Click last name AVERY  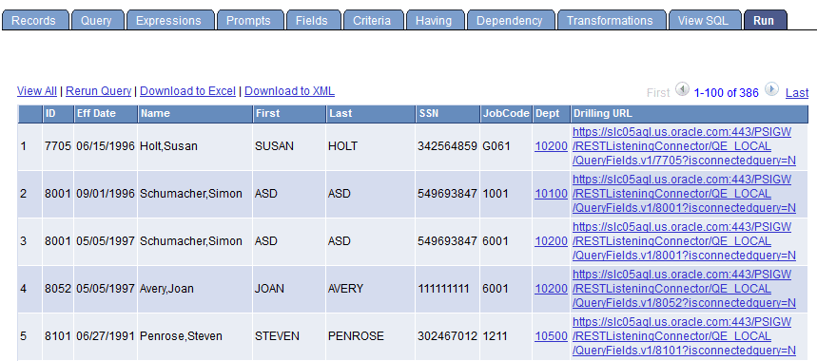[x=345, y=289]
